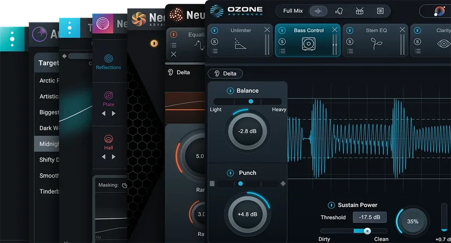Viewport: 451px width, 243px height.
Task: Open Neutron Equalizer presets list icon
Action: pos(174,45)
